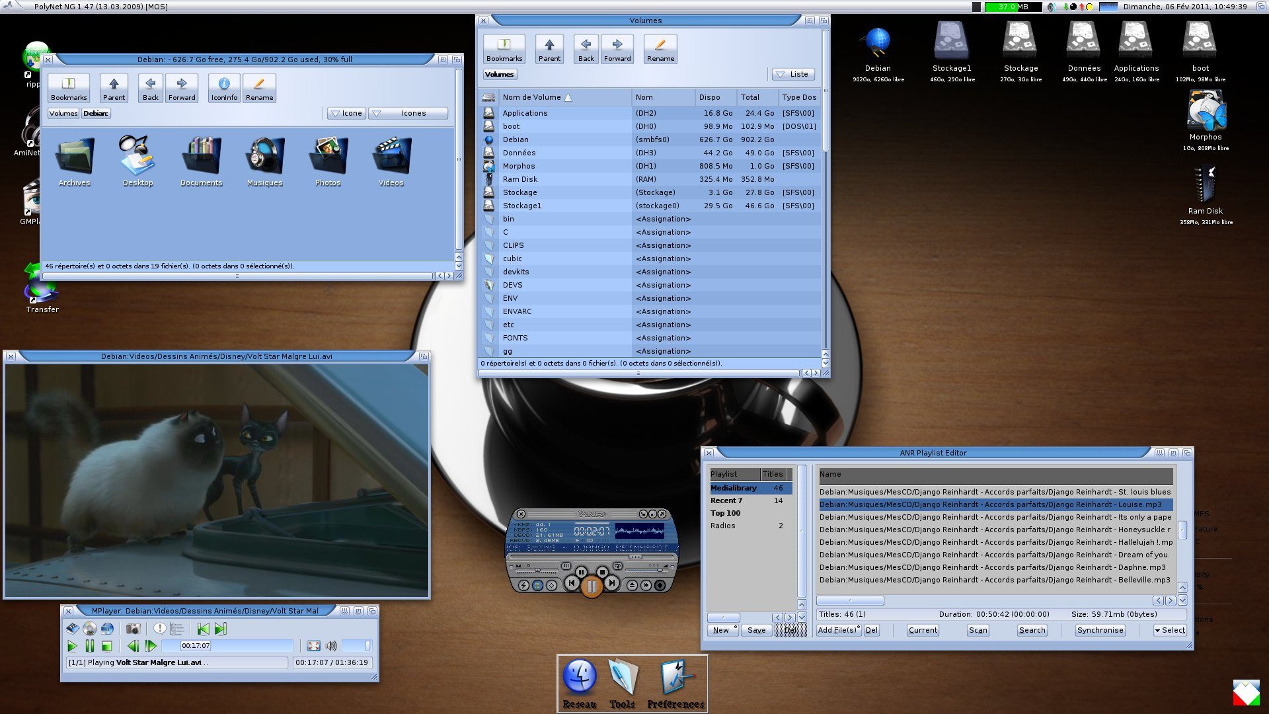
Task: Toggle MPlayer fullscreen mode
Action: pyautogui.click(x=313, y=646)
